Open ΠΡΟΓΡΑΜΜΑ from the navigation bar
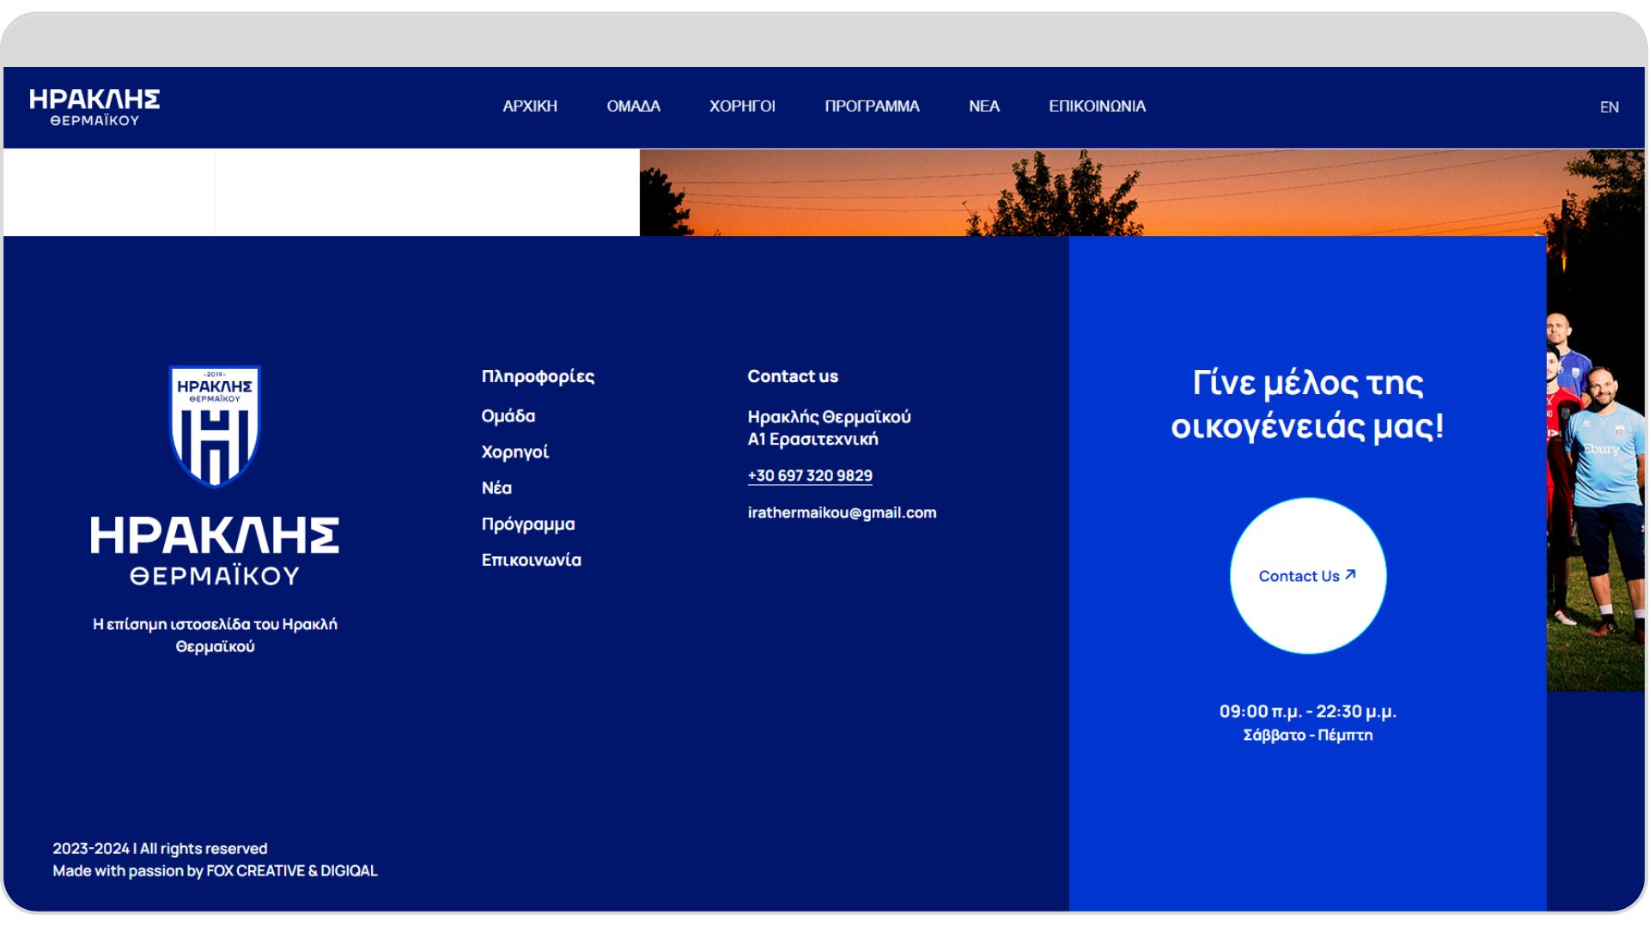The height and width of the screenshot is (927, 1649). [872, 106]
